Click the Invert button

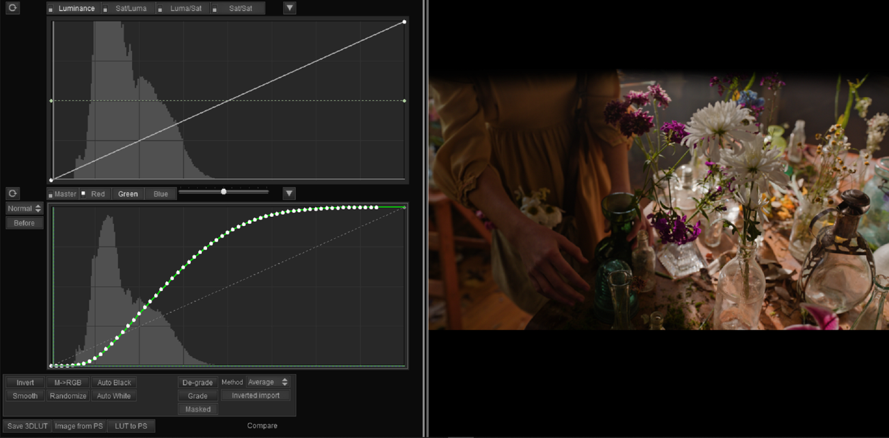25,383
